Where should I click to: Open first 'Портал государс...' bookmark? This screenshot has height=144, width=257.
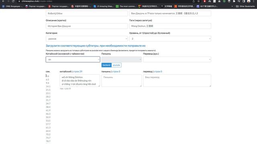[35, 6]
